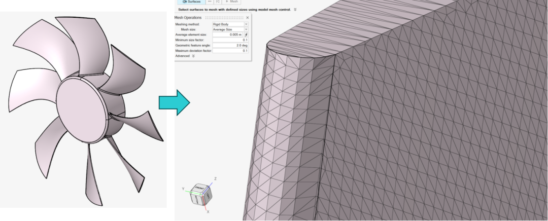The image size is (548, 221).
Task: Close the Mesh Operations panel
Action: pos(247,18)
